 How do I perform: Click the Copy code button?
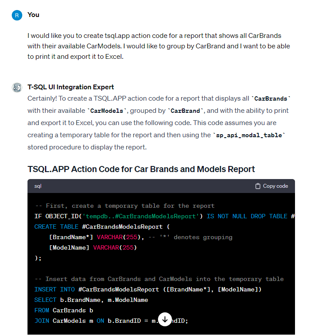click(271, 186)
